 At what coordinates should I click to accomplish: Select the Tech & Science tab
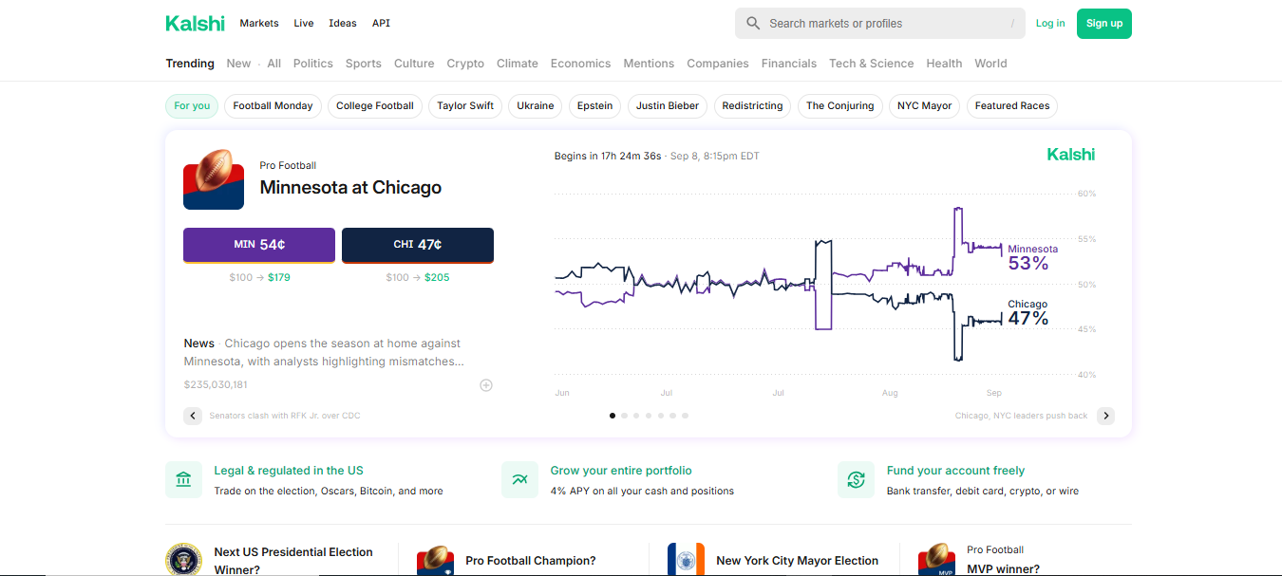pyautogui.click(x=871, y=64)
